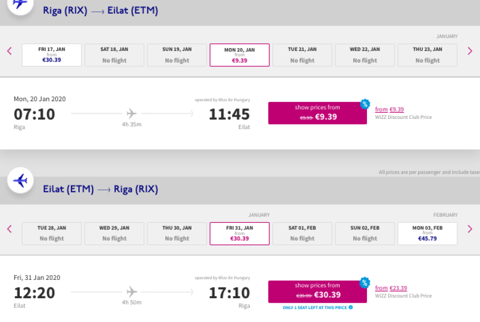480x322 pixels.
Task: Select Mon 20, Jan outbound date
Action: point(240,55)
